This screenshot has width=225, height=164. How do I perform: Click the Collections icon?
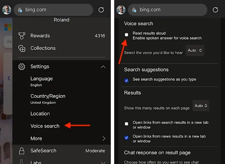(22, 48)
